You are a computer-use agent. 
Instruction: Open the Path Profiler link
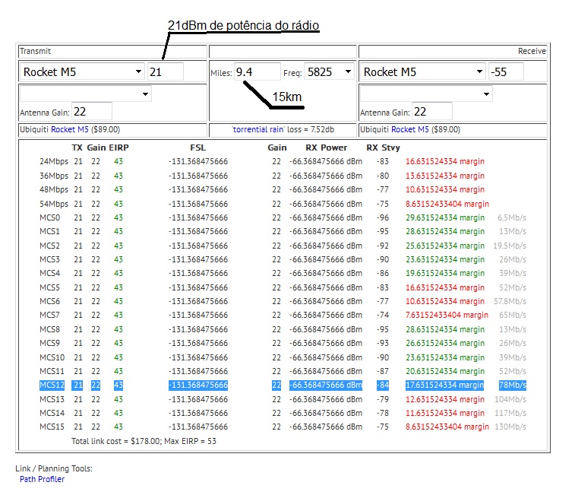[x=43, y=479]
